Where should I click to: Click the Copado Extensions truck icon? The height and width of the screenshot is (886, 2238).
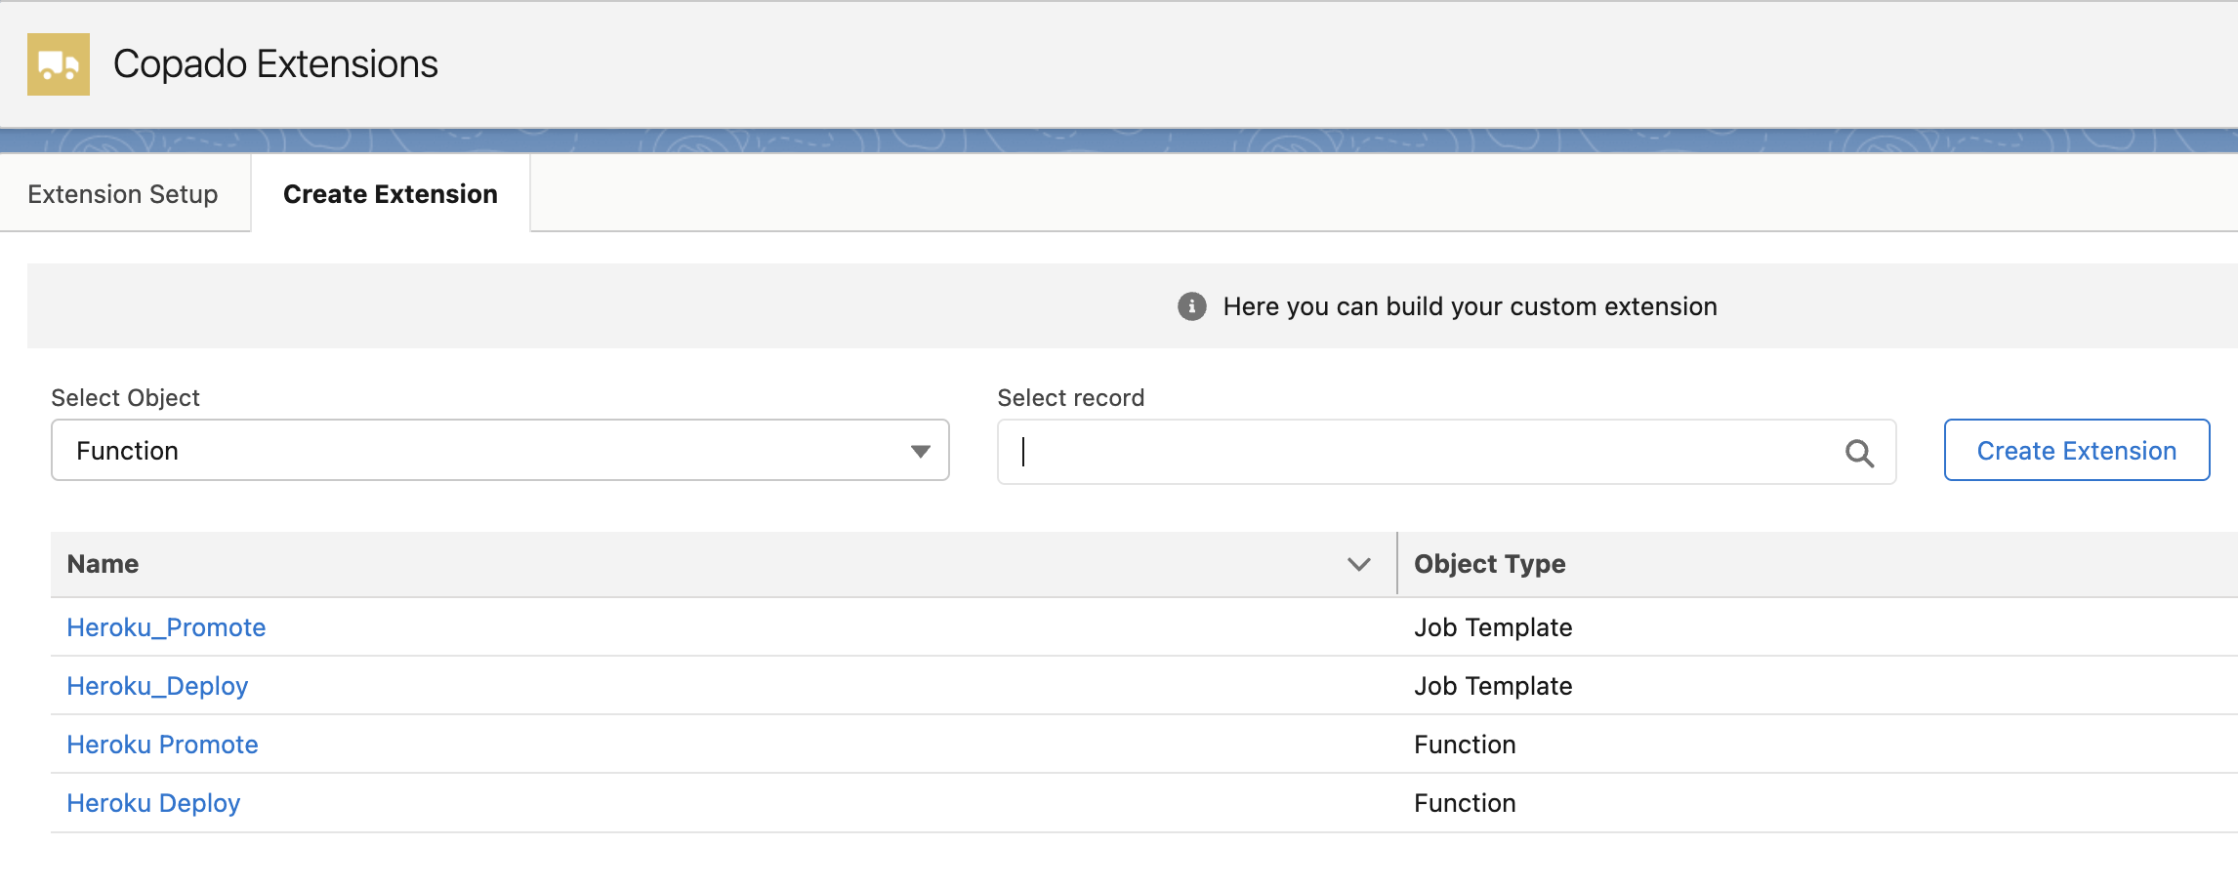59,64
